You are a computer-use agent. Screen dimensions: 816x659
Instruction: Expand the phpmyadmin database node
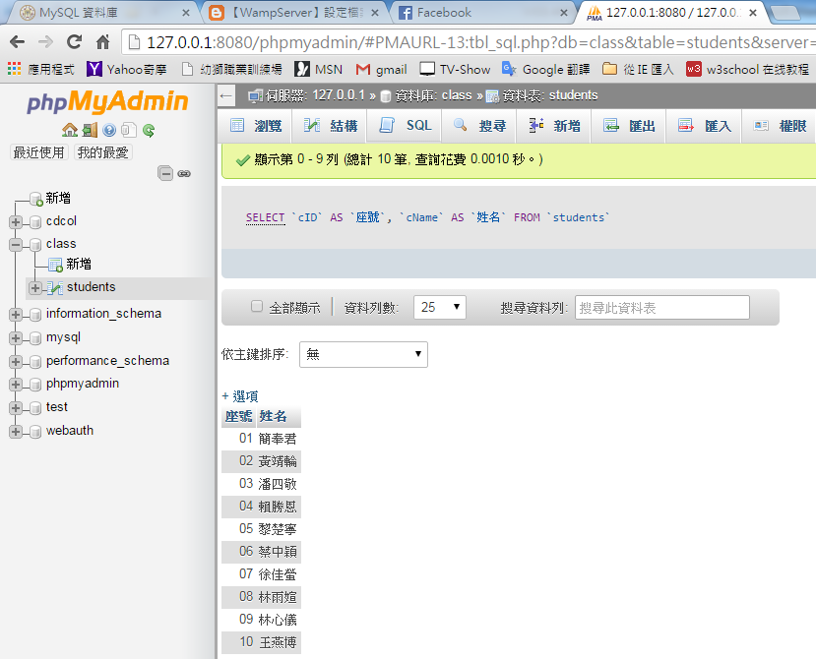(16, 385)
